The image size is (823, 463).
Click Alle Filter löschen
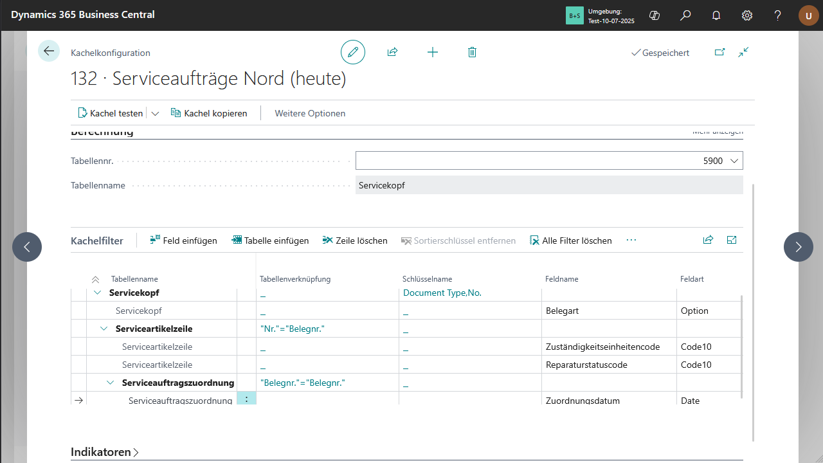point(570,241)
